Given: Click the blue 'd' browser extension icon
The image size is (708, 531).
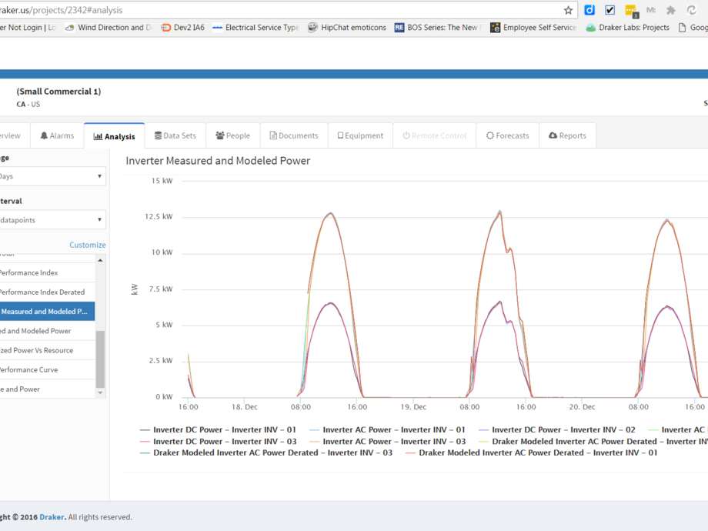Looking at the screenshot, I should pos(589,10).
